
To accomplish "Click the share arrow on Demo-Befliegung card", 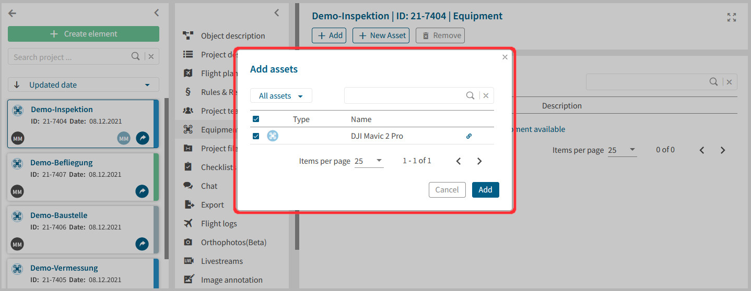I will click(x=142, y=191).
